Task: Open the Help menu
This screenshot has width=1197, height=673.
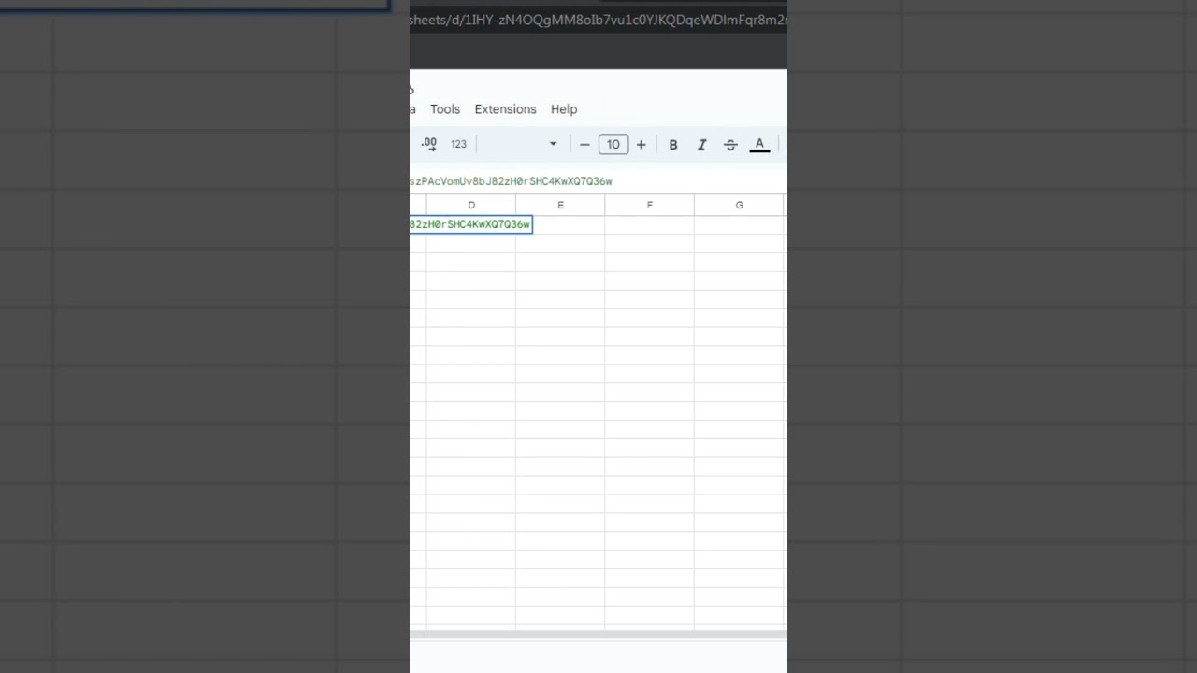Action: [564, 109]
